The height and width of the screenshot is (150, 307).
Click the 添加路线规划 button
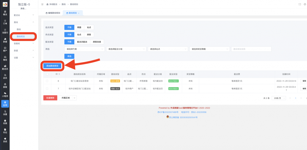[x=52, y=66]
